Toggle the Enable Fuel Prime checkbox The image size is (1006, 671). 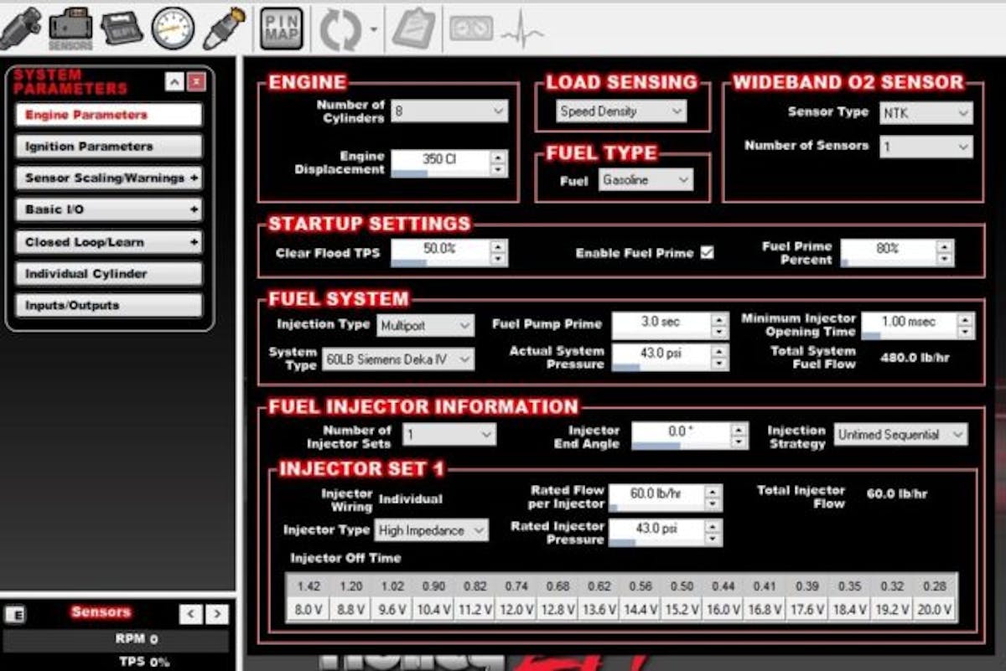[707, 252]
